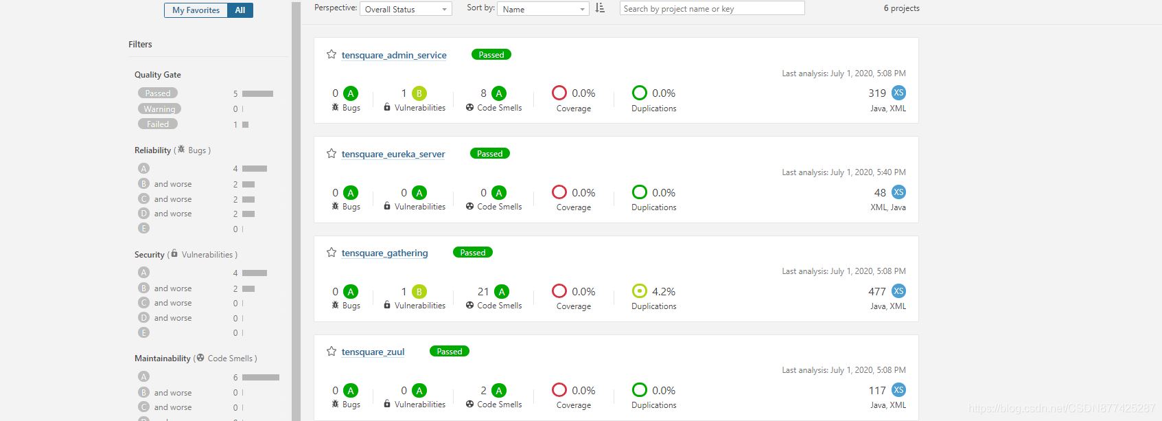This screenshot has height=421, width=1162.
Task: Open the Sort by Name dropdown
Action: click(x=543, y=9)
